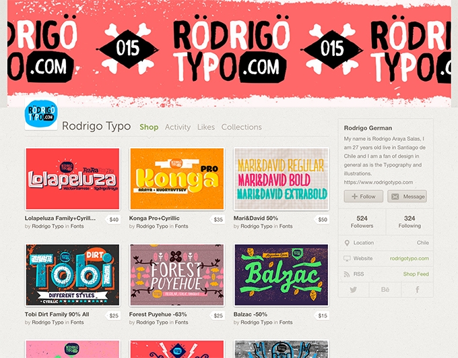Click the $40 price tag for Lolapeluza

pos(113,219)
